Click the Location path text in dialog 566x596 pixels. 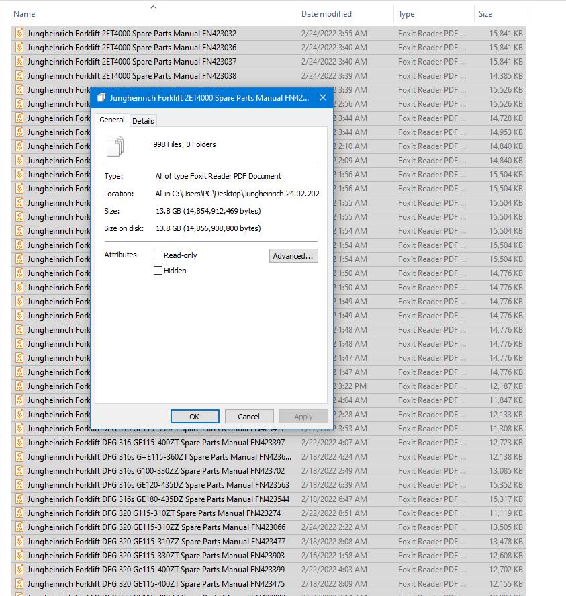[237, 194]
